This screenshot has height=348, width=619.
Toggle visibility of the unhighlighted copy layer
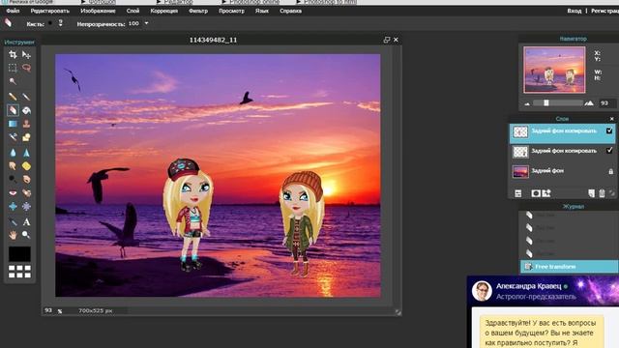point(609,151)
